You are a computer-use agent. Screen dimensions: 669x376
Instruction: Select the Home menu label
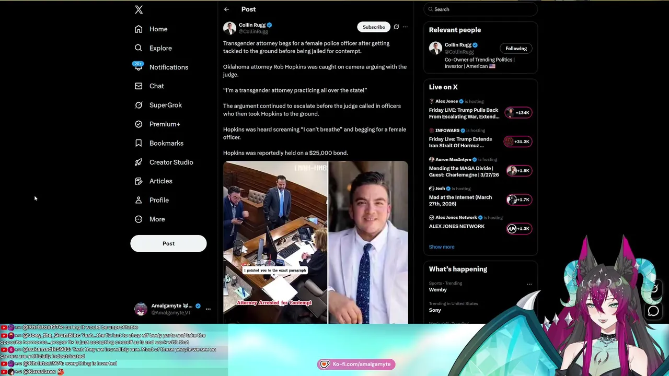pos(158,29)
